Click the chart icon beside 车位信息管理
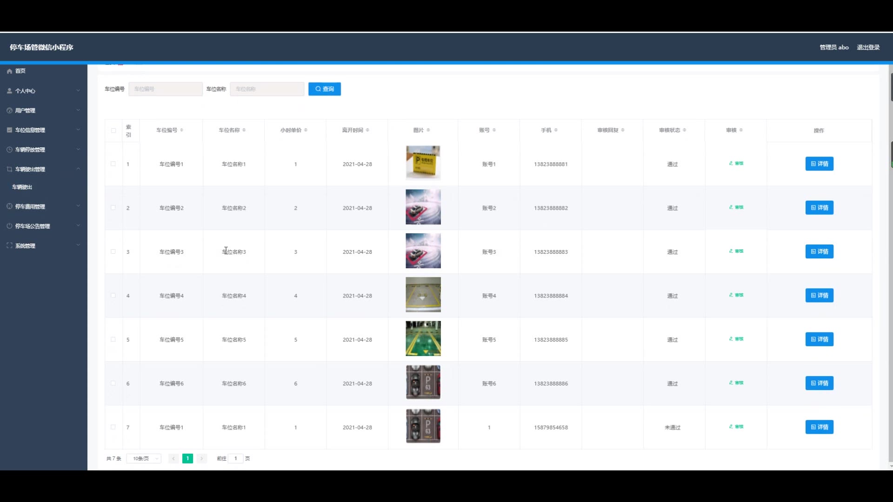 pos(9,130)
